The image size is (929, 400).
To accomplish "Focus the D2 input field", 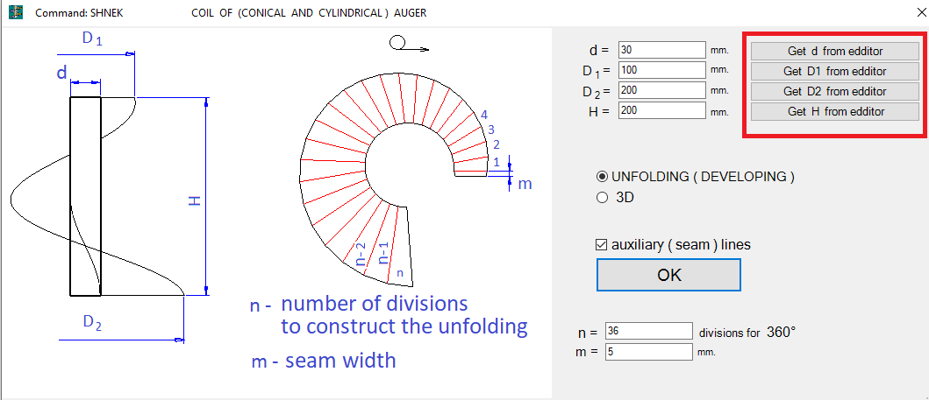I will (662, 90).
